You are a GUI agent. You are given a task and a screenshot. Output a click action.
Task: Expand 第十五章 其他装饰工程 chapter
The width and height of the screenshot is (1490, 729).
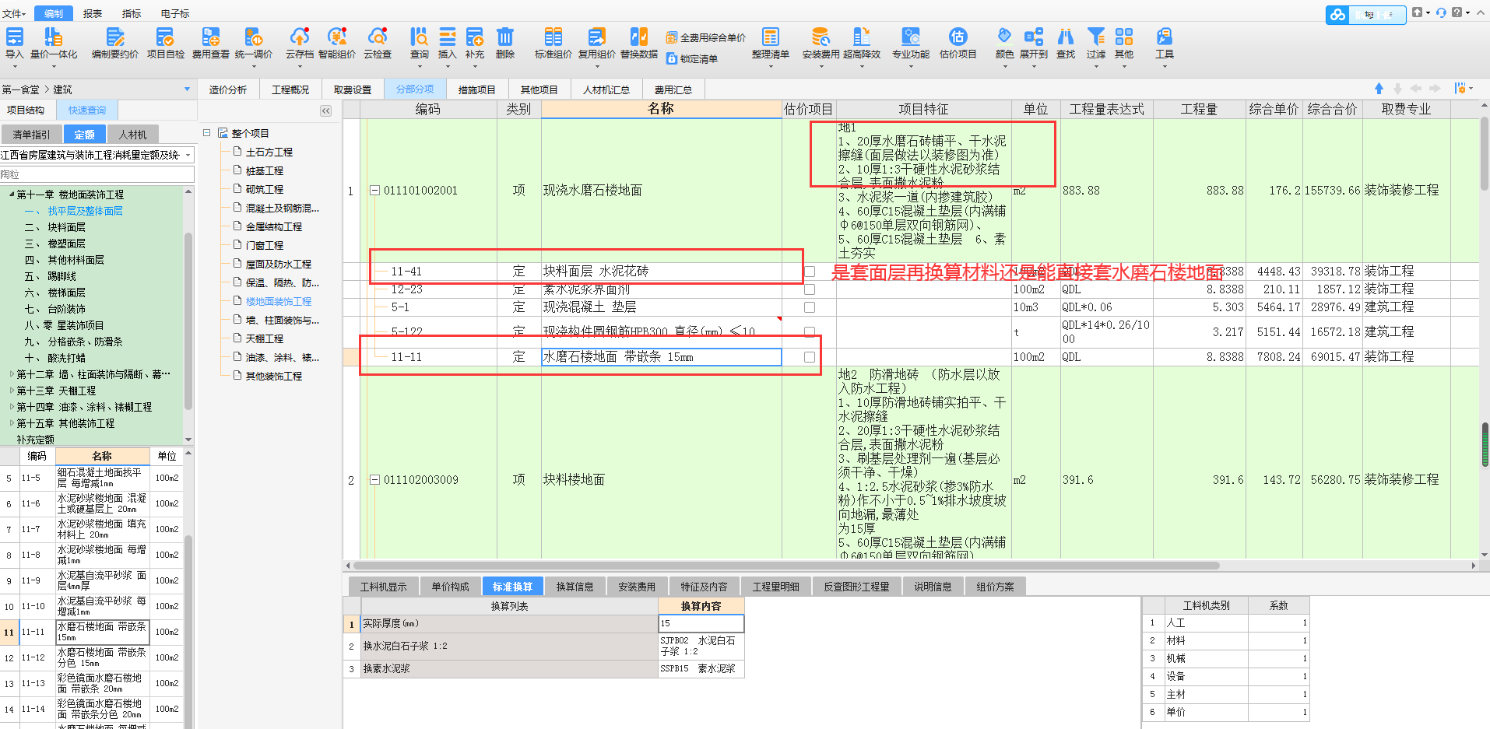[12, 423]
